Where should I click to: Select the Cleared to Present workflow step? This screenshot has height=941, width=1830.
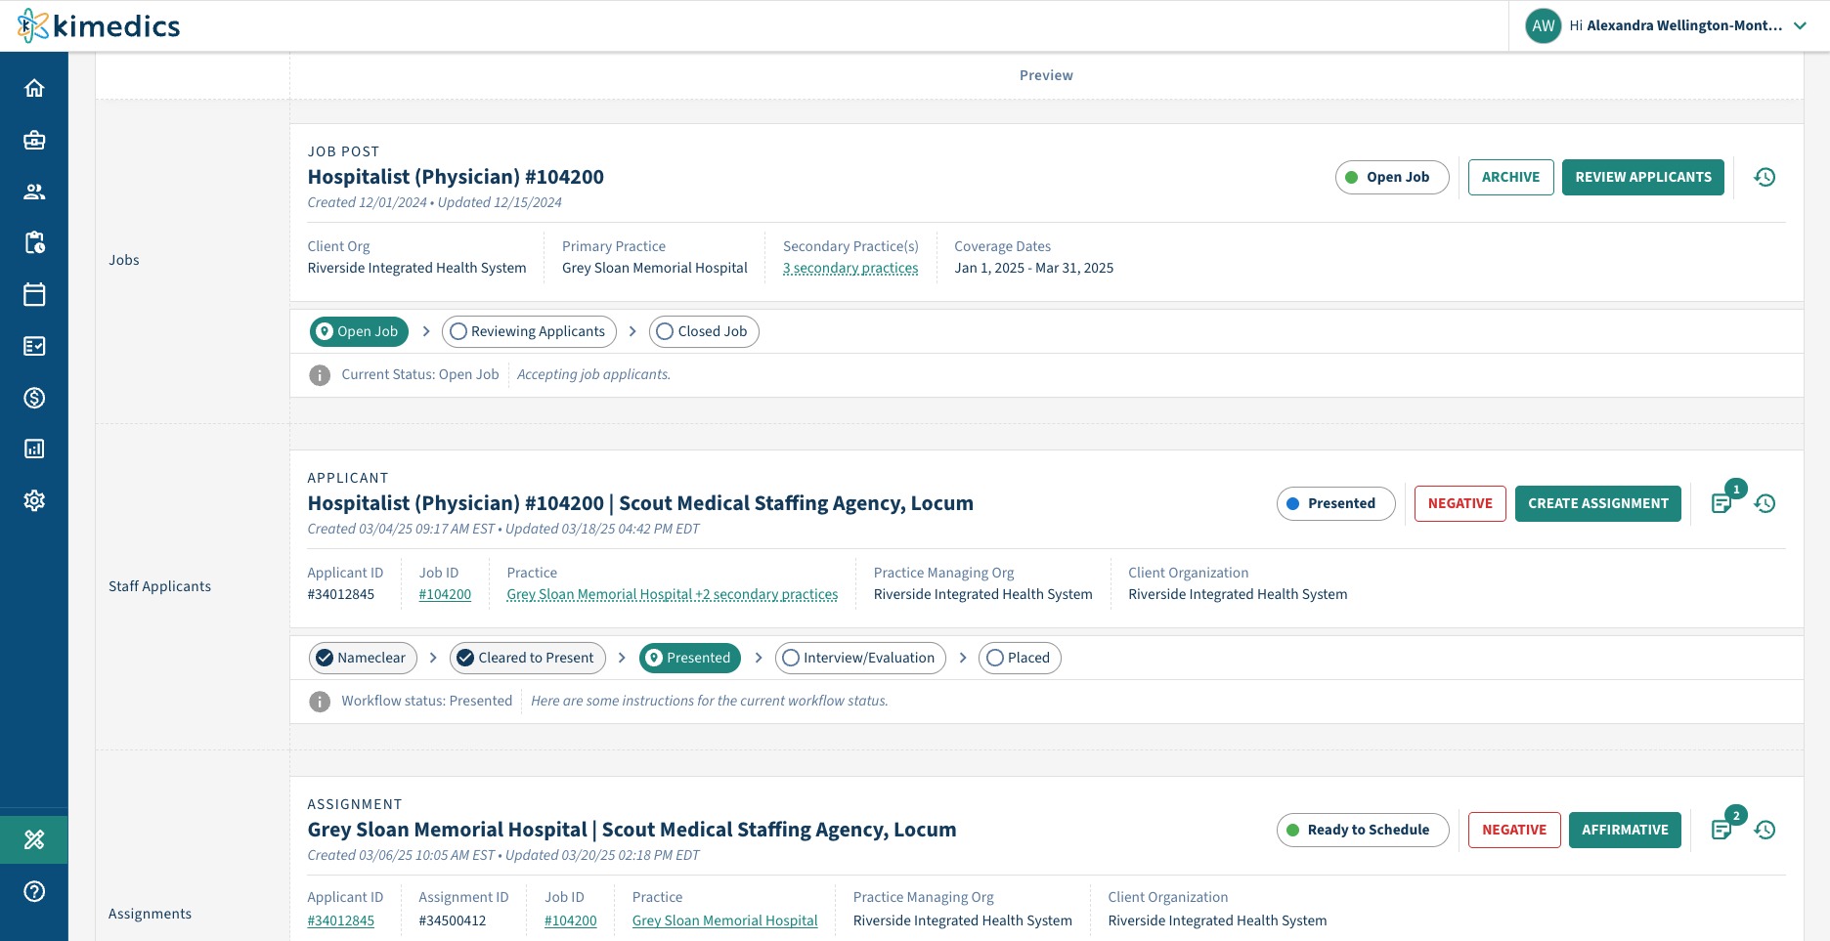pos(528,658)
